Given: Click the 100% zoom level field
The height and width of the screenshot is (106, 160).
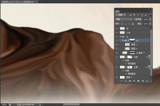Looking at the screenshot, I should tap(4, 105).
